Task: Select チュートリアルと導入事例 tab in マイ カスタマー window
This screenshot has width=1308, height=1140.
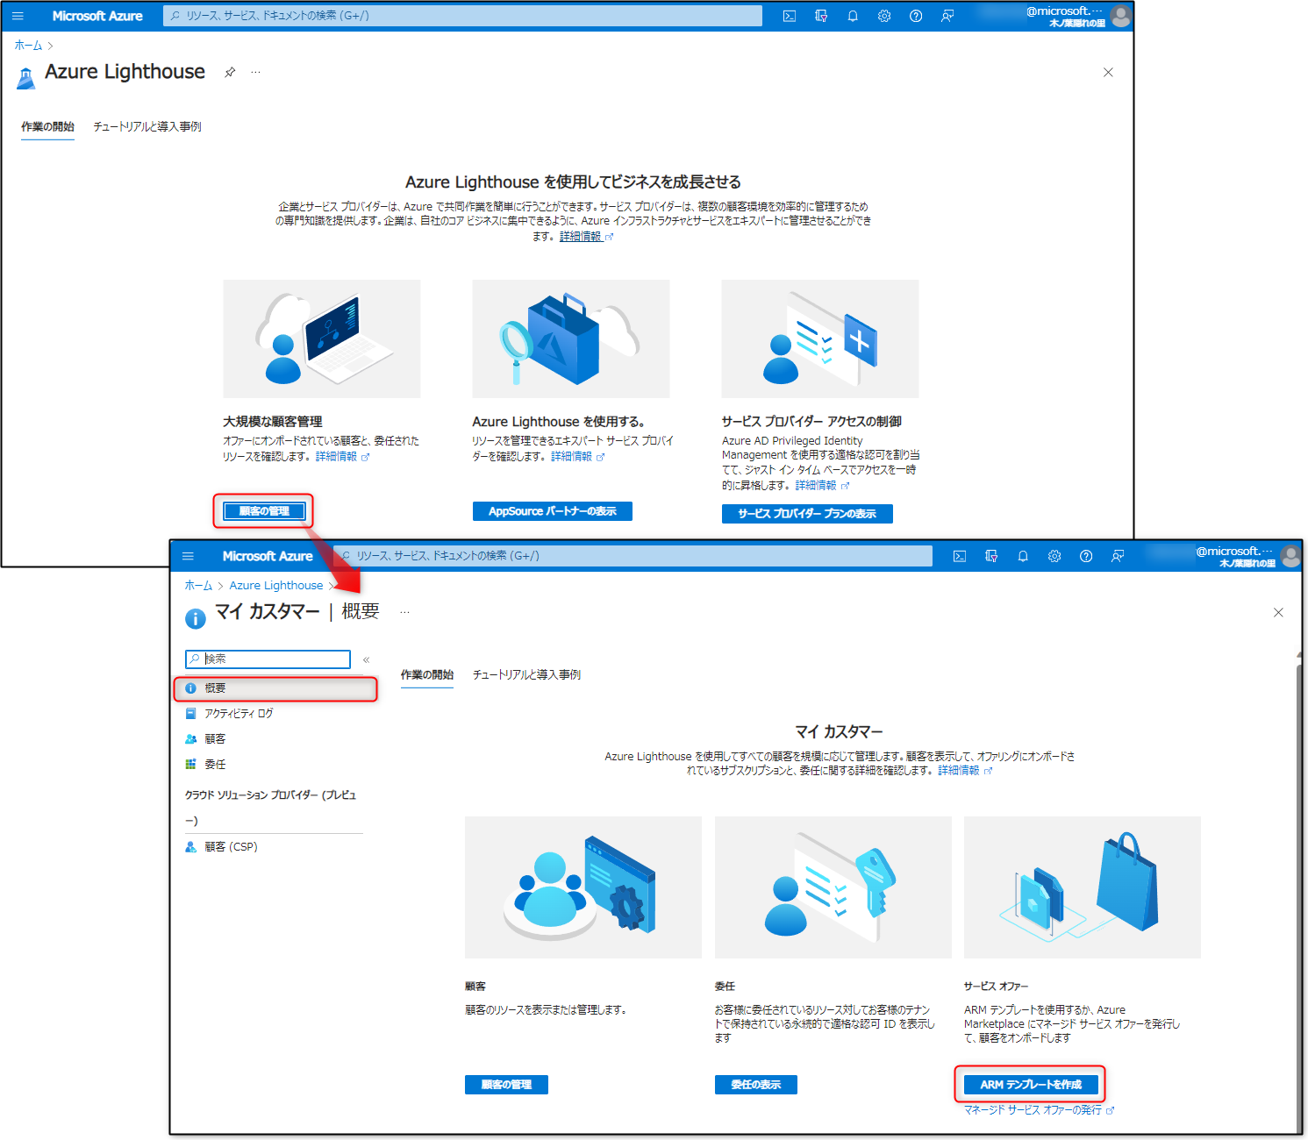Action: point(526,675)
